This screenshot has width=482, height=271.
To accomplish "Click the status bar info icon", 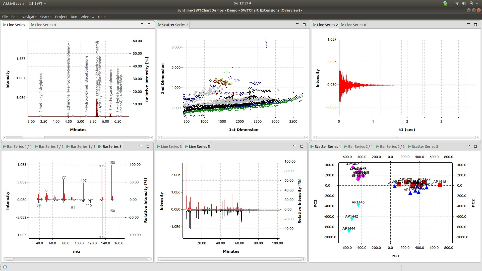I will 5,267.
